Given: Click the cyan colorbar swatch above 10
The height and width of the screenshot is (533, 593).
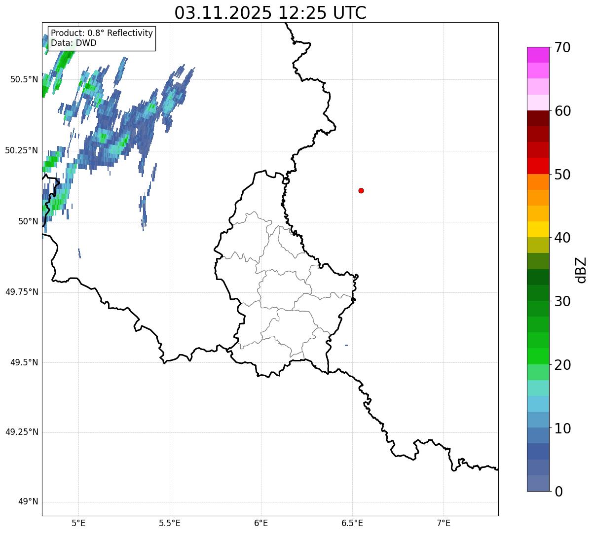Looking at the screenshot, I should click(x=538, y=404).
